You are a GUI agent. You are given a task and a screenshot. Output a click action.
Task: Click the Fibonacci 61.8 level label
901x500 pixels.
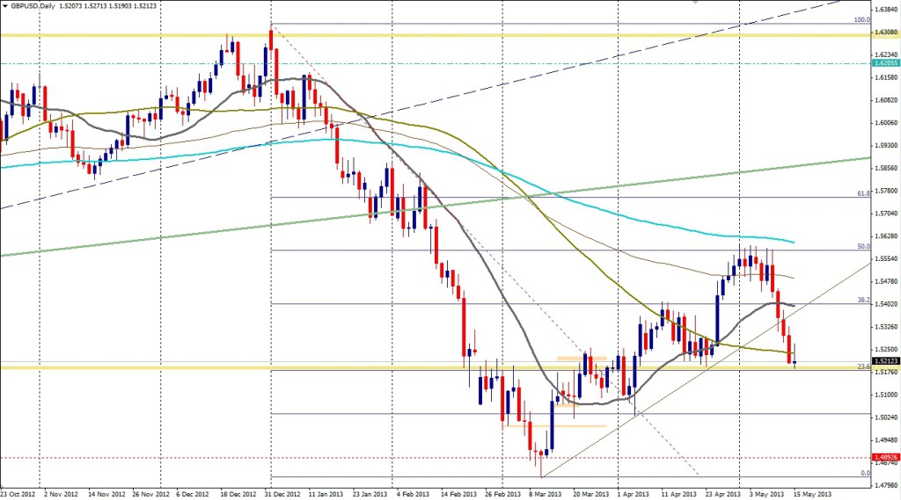point(863,192)
